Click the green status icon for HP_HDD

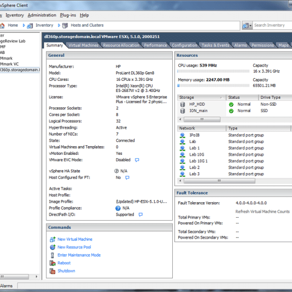tap(231, 104)
